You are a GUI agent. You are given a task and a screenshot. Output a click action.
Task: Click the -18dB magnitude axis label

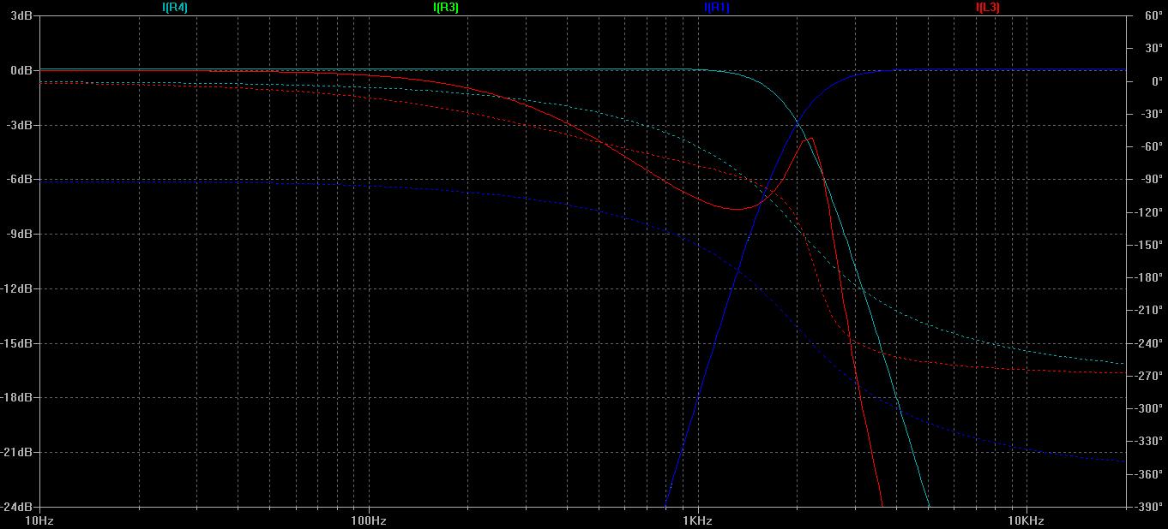click(18, 398)
